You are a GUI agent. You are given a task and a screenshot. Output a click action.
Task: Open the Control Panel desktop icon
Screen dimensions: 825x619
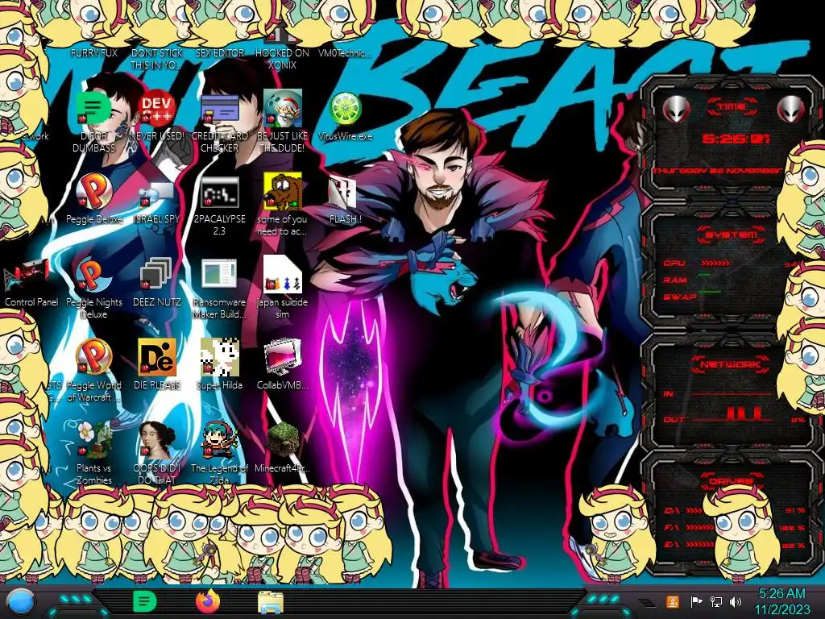point(27,276)
